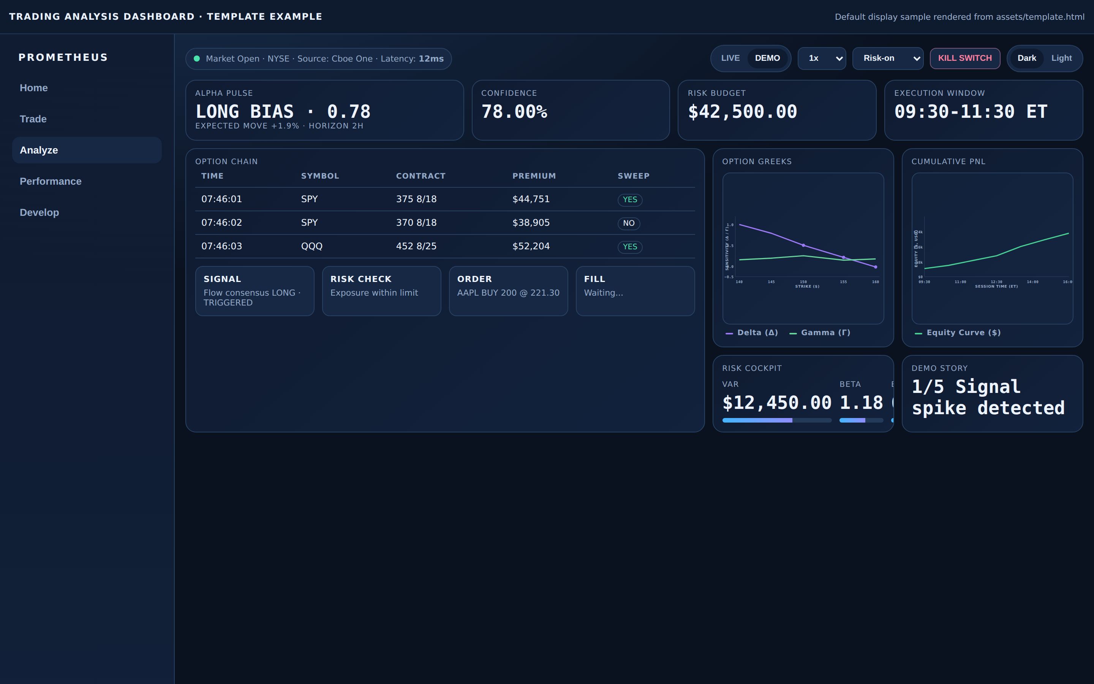Click the RISK COCKPIT panel title
The height and width of the screenshot is (684, 1094).
coord(752,368)
